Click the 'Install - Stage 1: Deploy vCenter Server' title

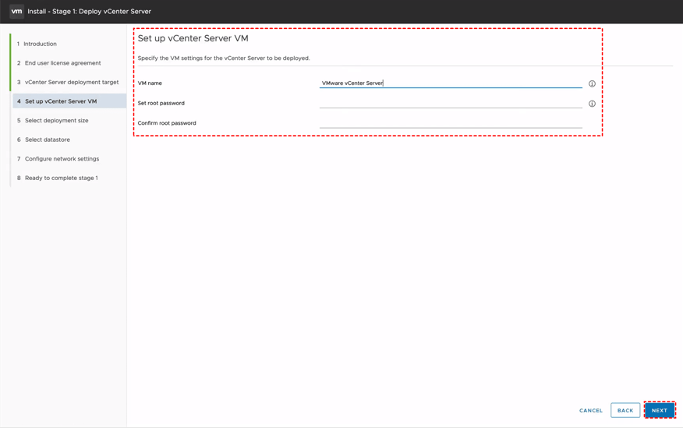[x=90, y=12]
